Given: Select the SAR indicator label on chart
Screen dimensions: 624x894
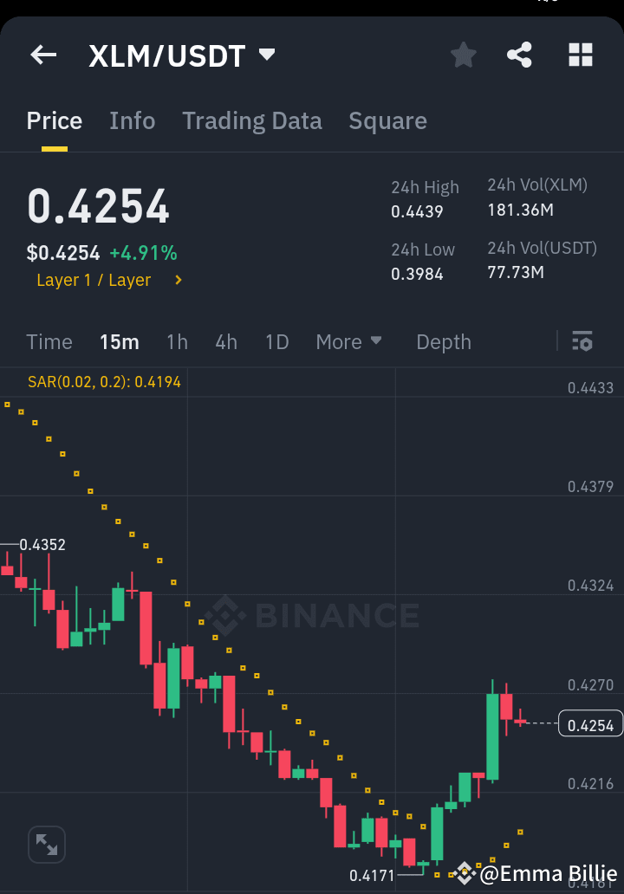Looking at the screenshot, I should click(x=103, y=381).
